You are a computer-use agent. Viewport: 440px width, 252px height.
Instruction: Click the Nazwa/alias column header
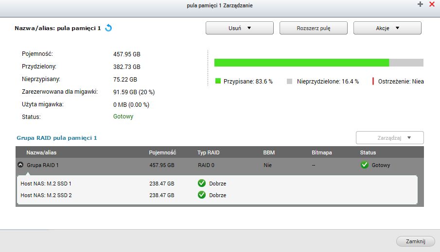41,152
